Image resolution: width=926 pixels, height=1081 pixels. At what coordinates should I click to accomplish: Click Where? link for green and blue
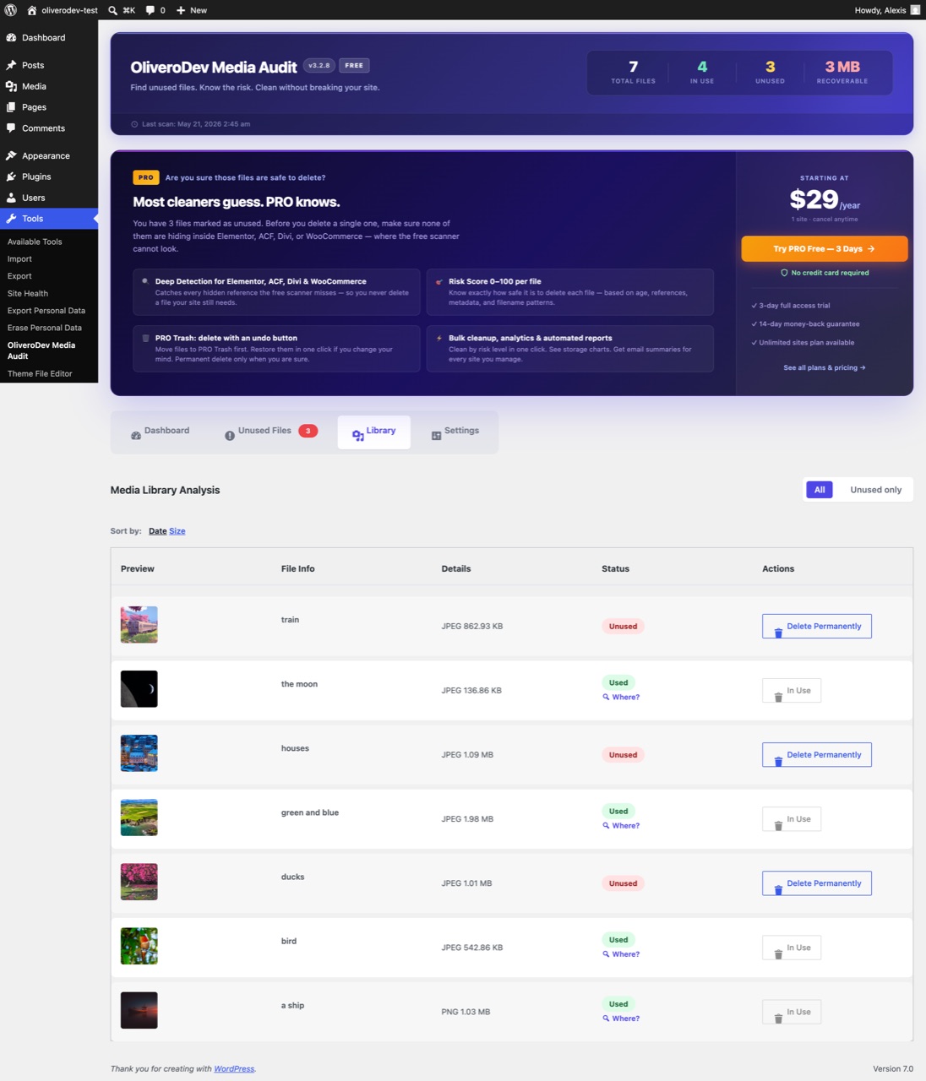tap(621, 826)
